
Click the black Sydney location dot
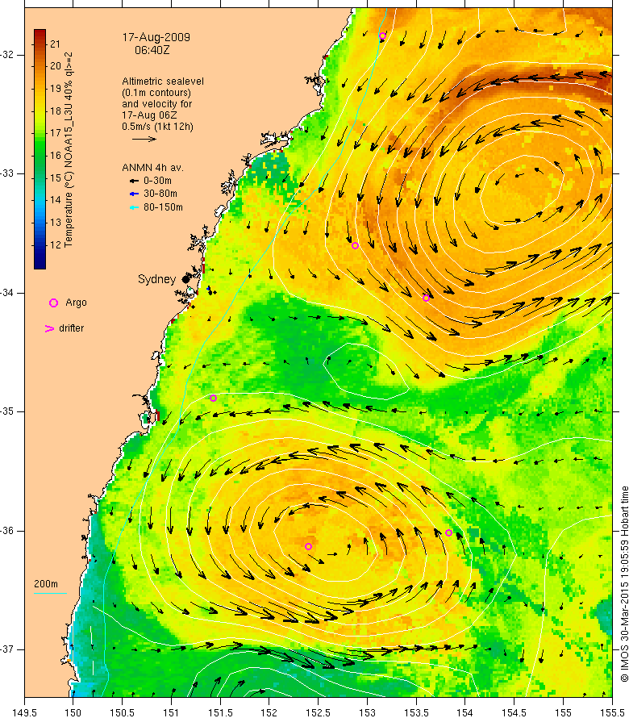185,279
